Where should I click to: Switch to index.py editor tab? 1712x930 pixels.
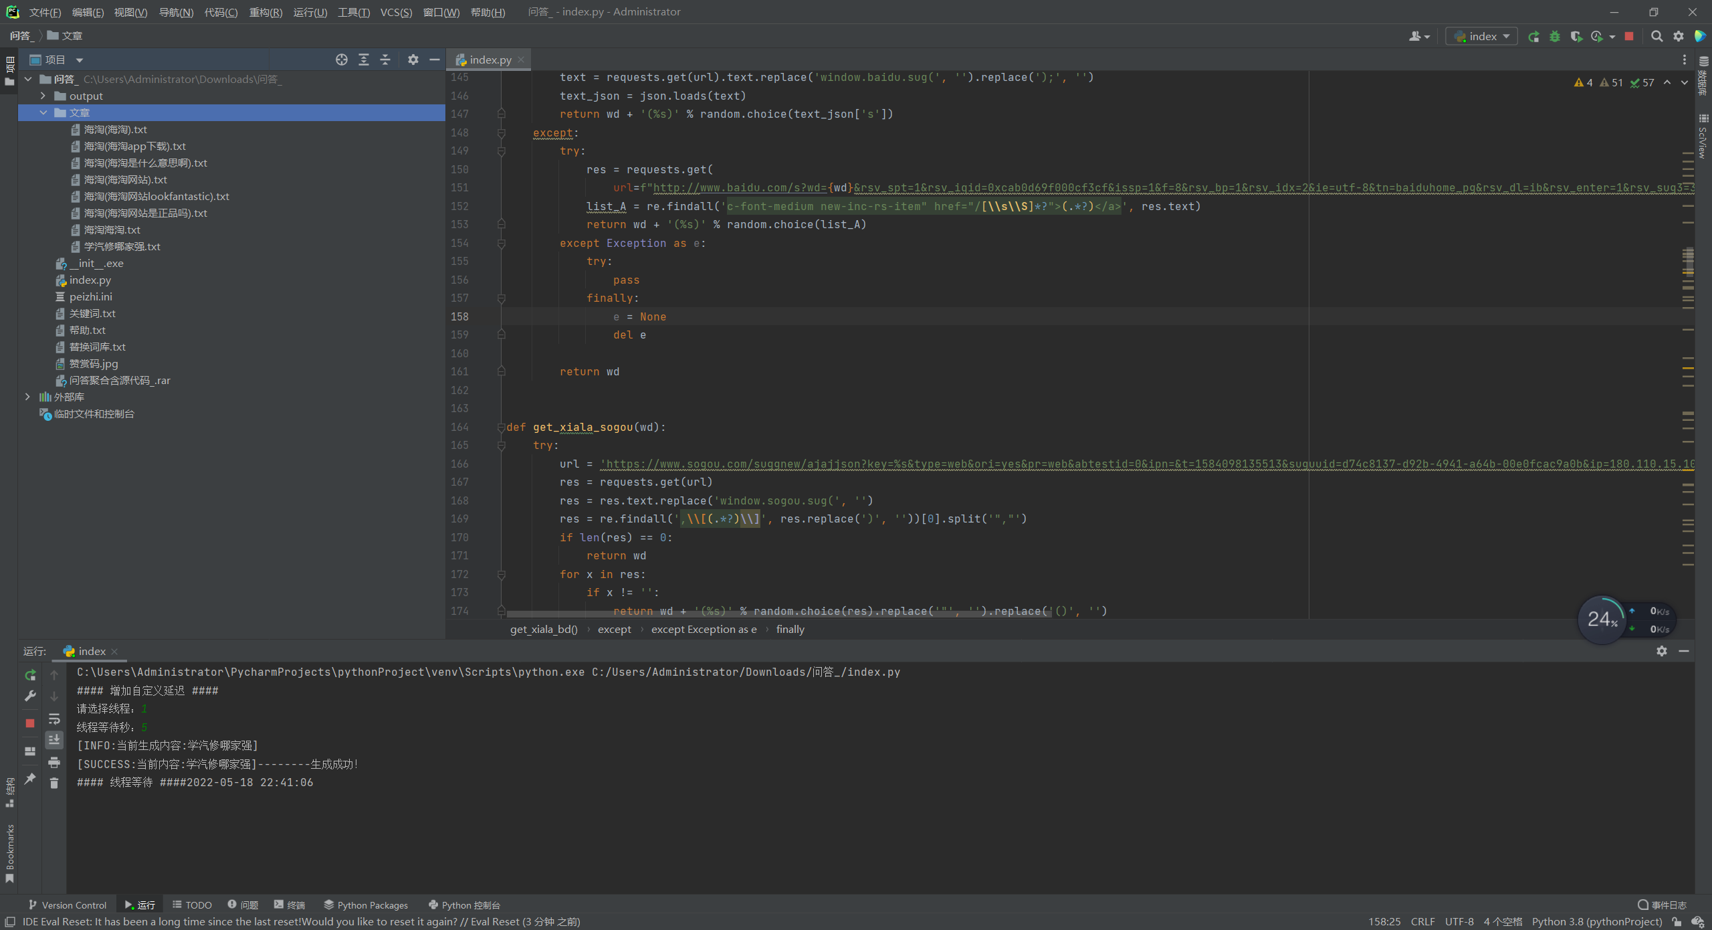pos(490,60)
